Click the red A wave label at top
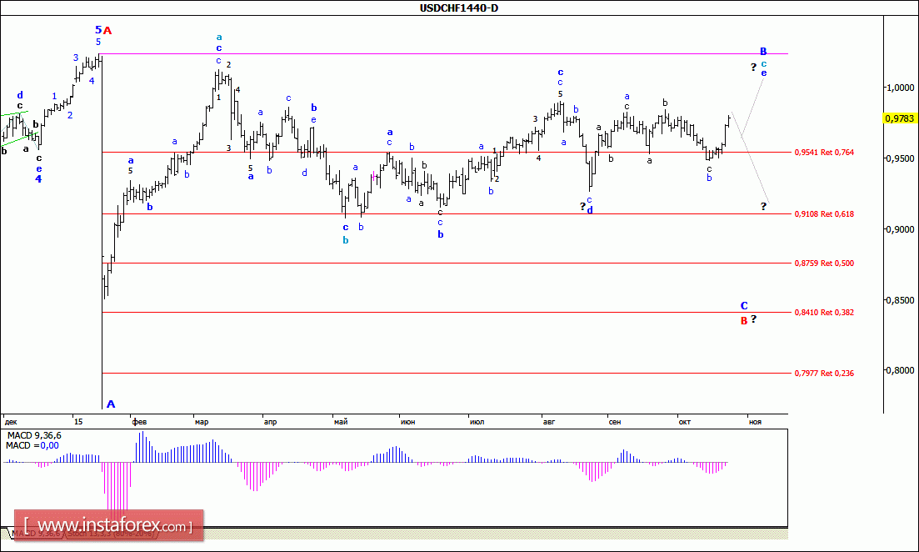This screenshot has height=552, width=919. 107,30
